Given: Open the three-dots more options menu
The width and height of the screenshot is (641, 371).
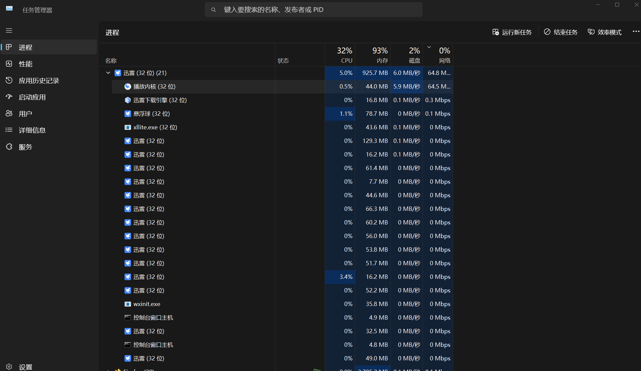Looking at the screenshot, I should [x=636, y=31].
